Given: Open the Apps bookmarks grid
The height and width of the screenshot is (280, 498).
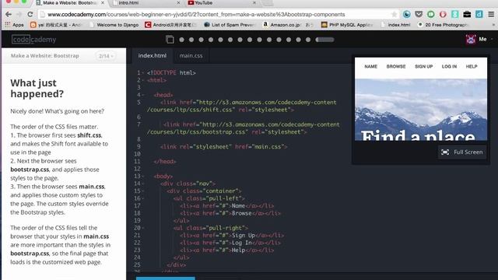Looking at the screenshot, I should point(14,24).
